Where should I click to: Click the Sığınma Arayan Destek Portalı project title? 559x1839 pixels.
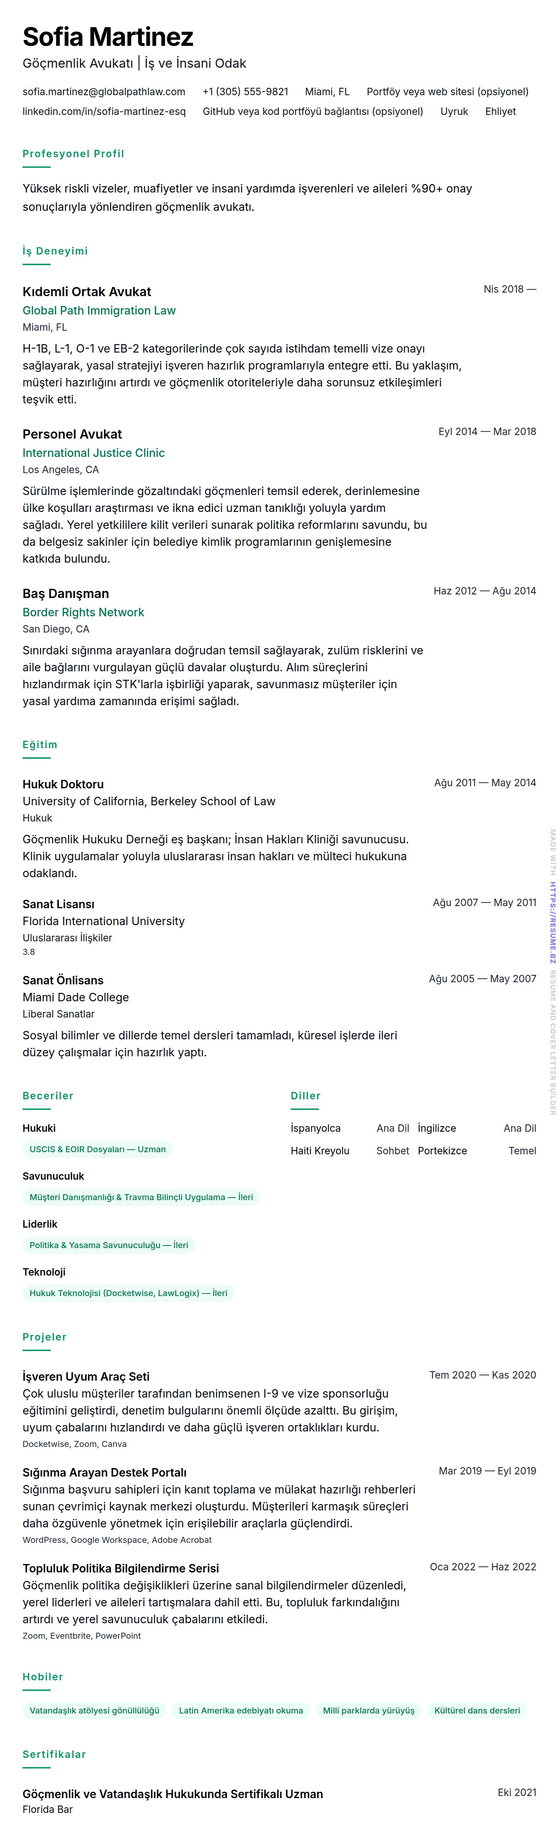tap(104, 1472)
